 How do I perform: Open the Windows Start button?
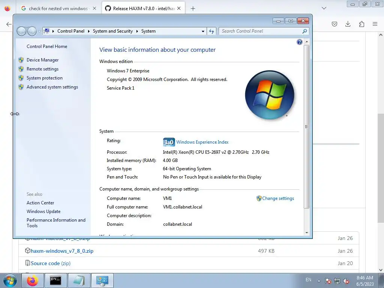(x=10, y=280)
